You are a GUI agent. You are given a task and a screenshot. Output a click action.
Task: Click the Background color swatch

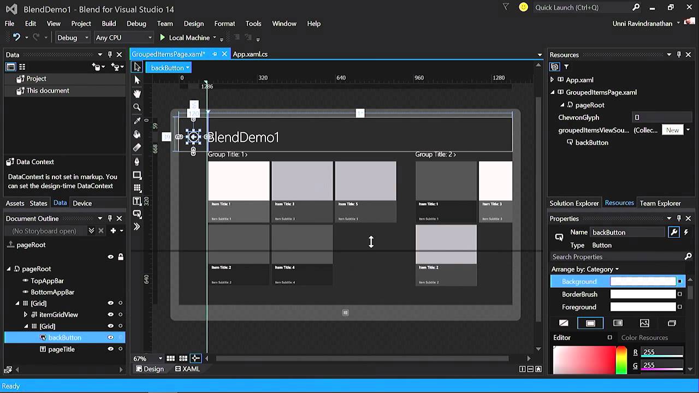click(x=643, y=281)
